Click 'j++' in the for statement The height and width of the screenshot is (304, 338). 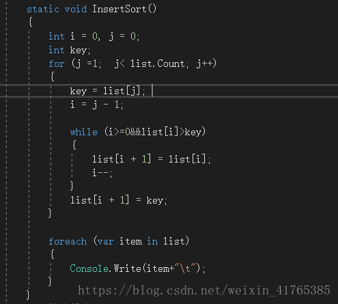tap(204, 64)
